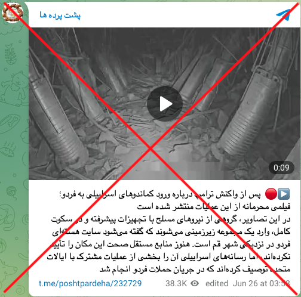
Task: Click the blue play-button emoji in the text
Action: point(284,194)
